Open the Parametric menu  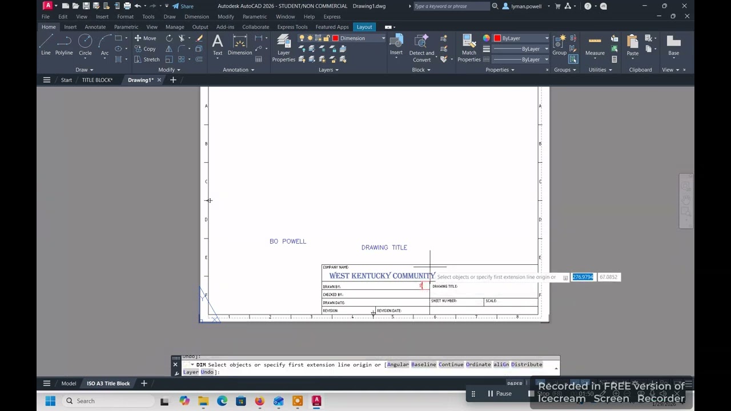[254, 17]
